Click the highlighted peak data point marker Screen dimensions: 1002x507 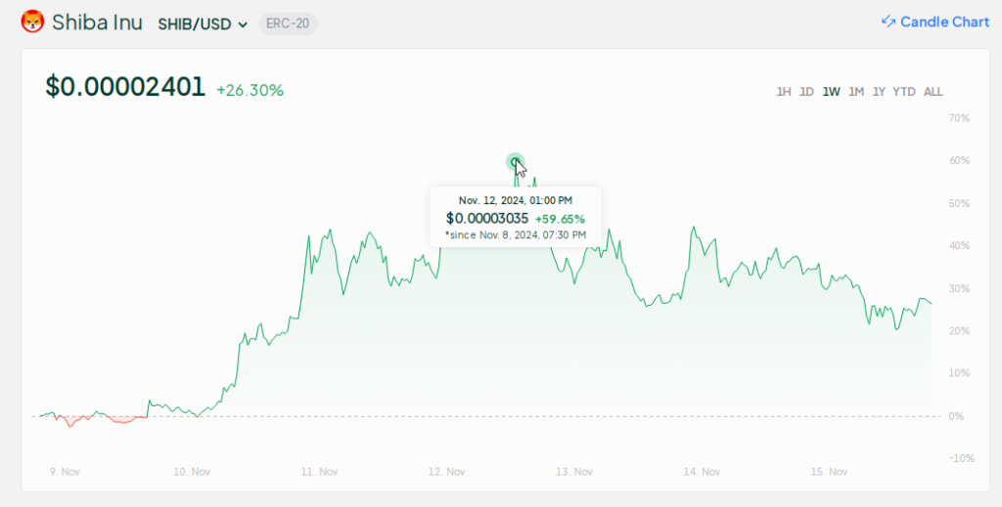tap(515, 161)
